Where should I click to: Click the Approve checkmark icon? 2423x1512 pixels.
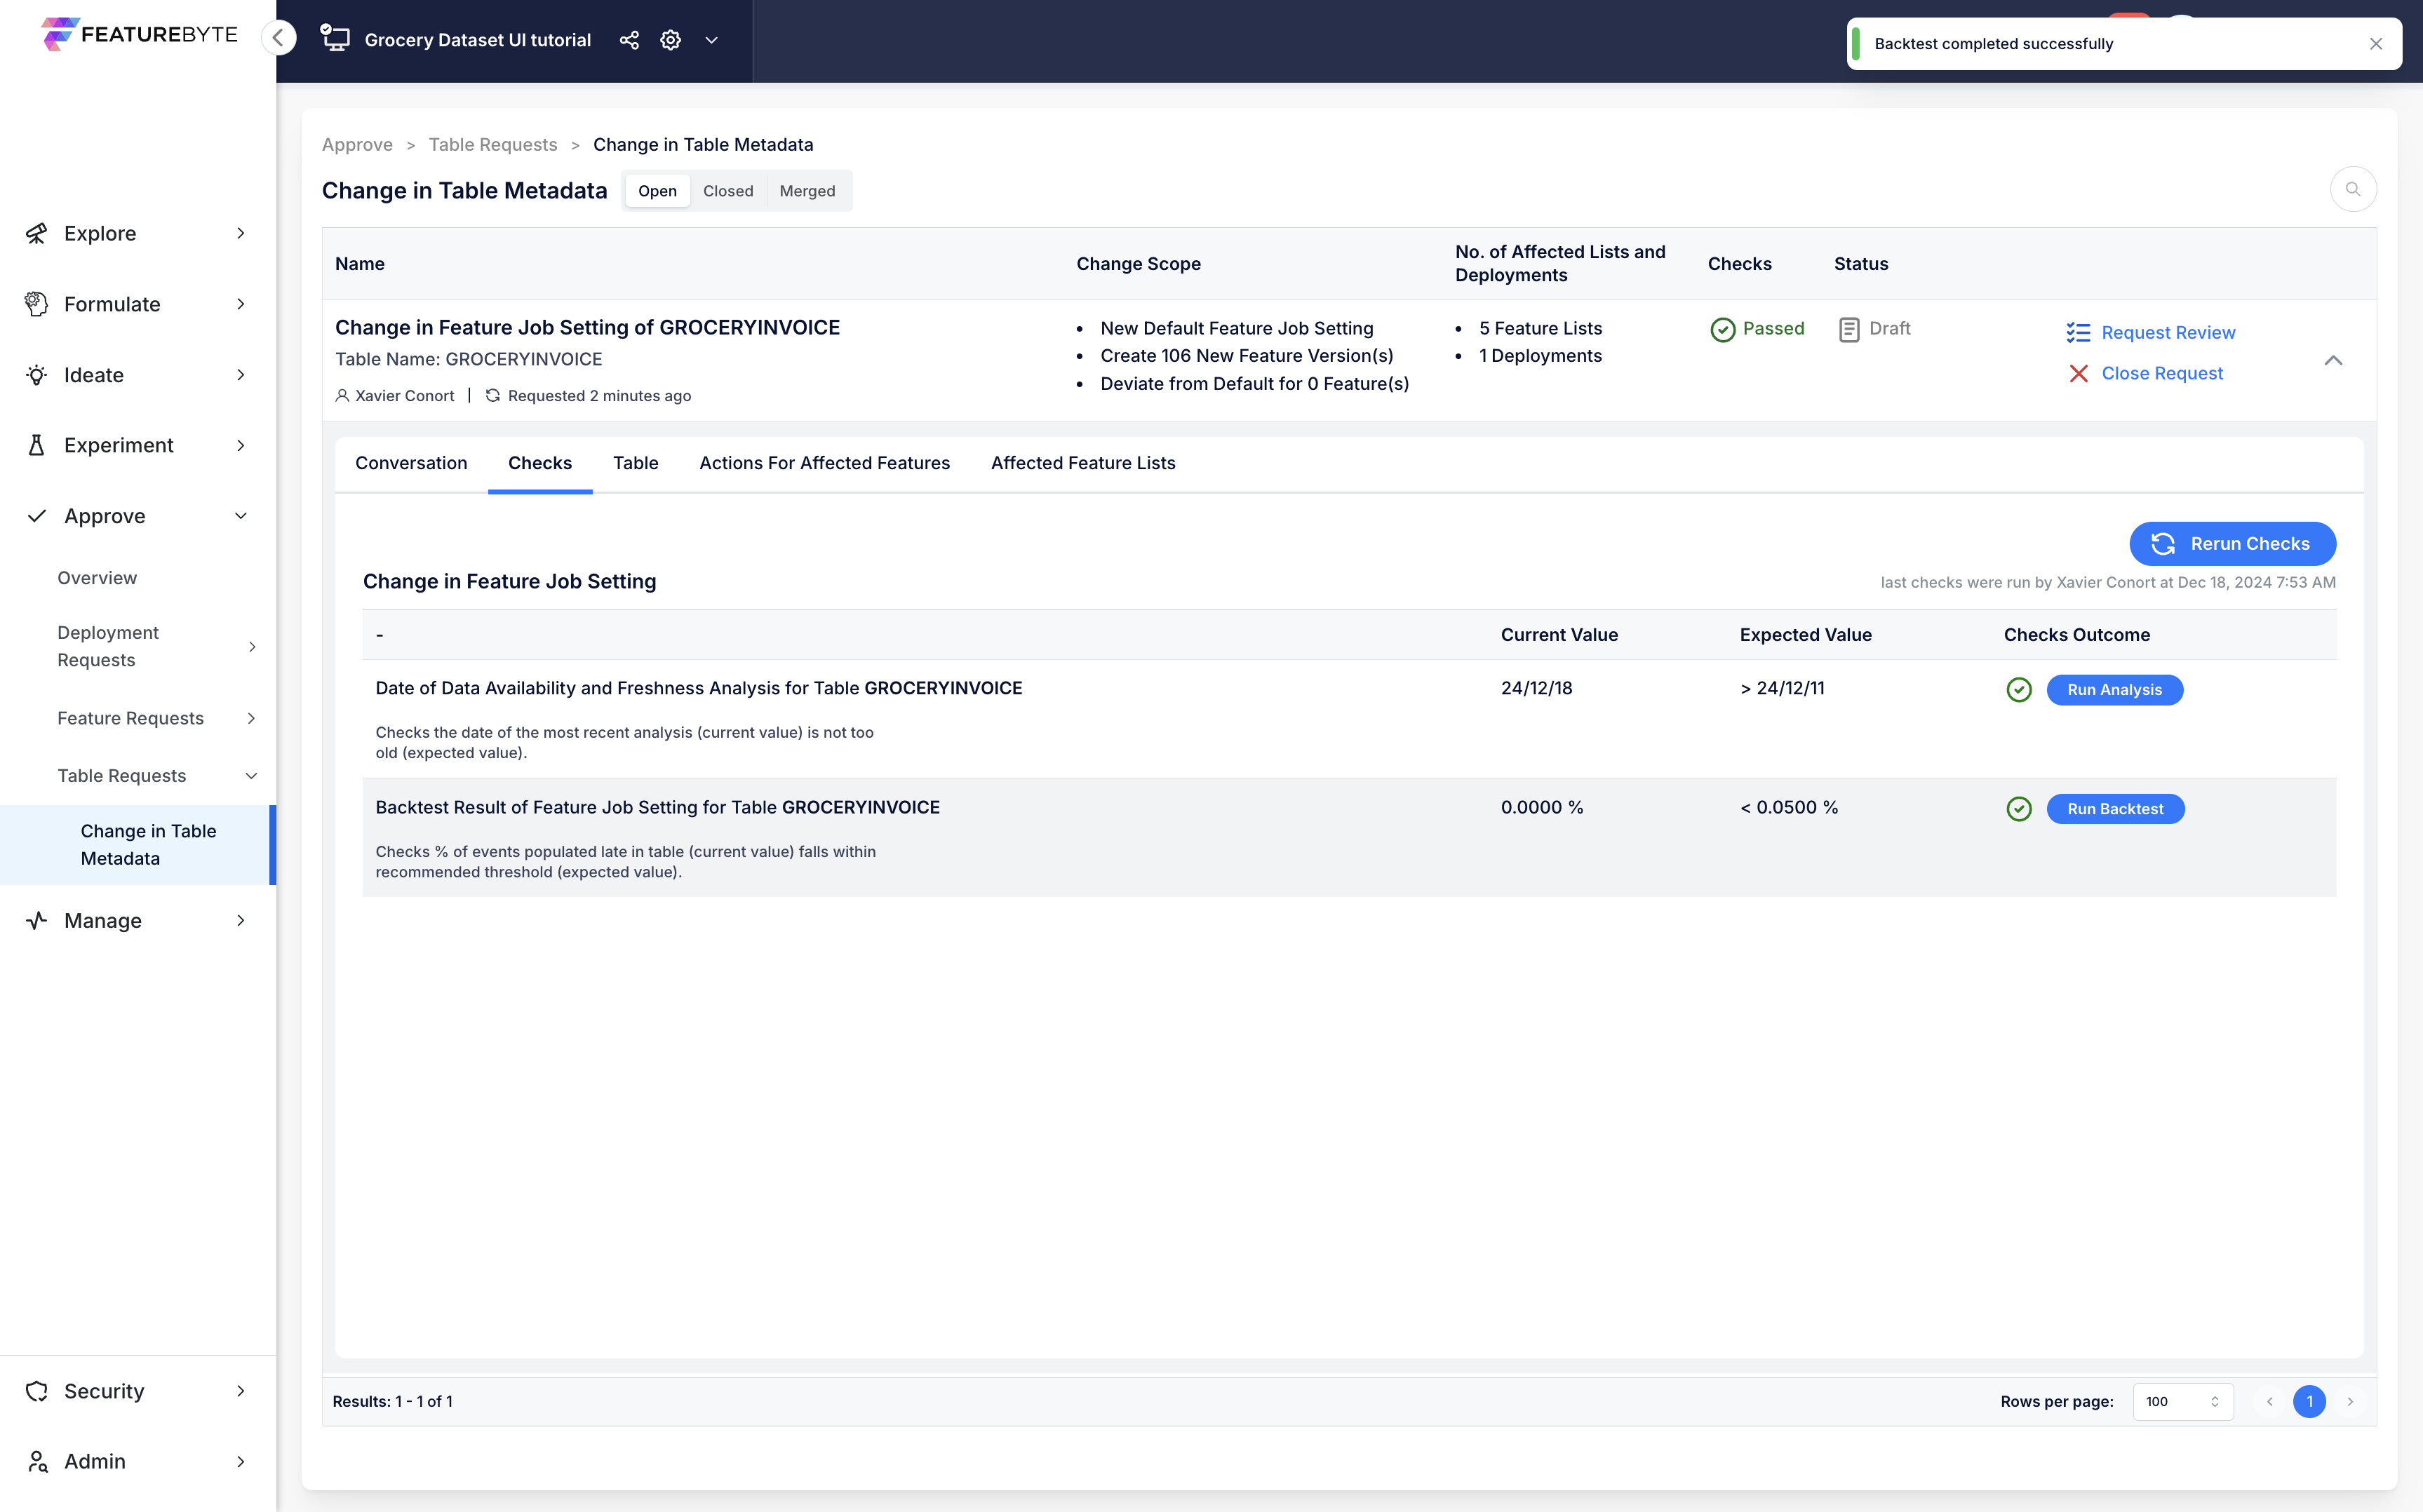[37, 516]
